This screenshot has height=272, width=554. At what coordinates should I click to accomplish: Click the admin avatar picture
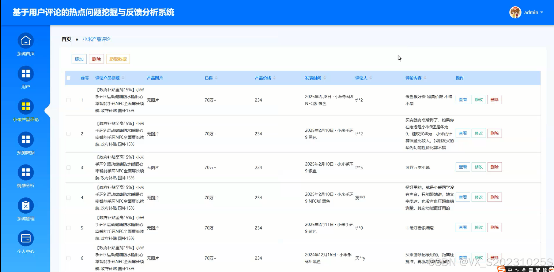515,12
